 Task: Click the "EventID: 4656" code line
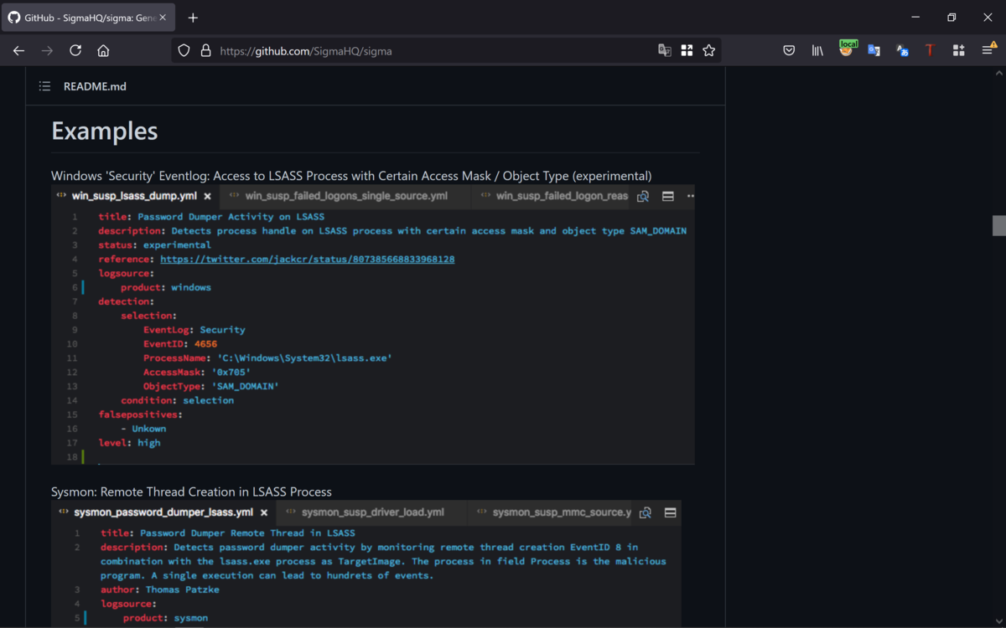coord(180,344)
